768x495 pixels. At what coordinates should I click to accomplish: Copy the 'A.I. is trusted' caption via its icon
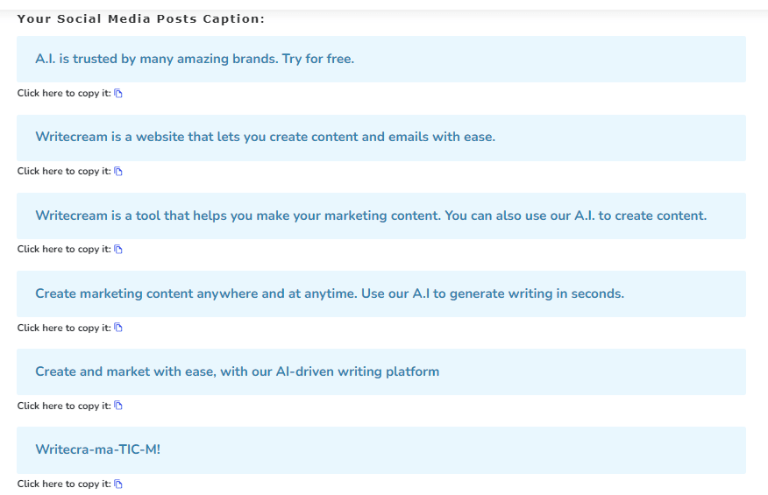(118, 93)
